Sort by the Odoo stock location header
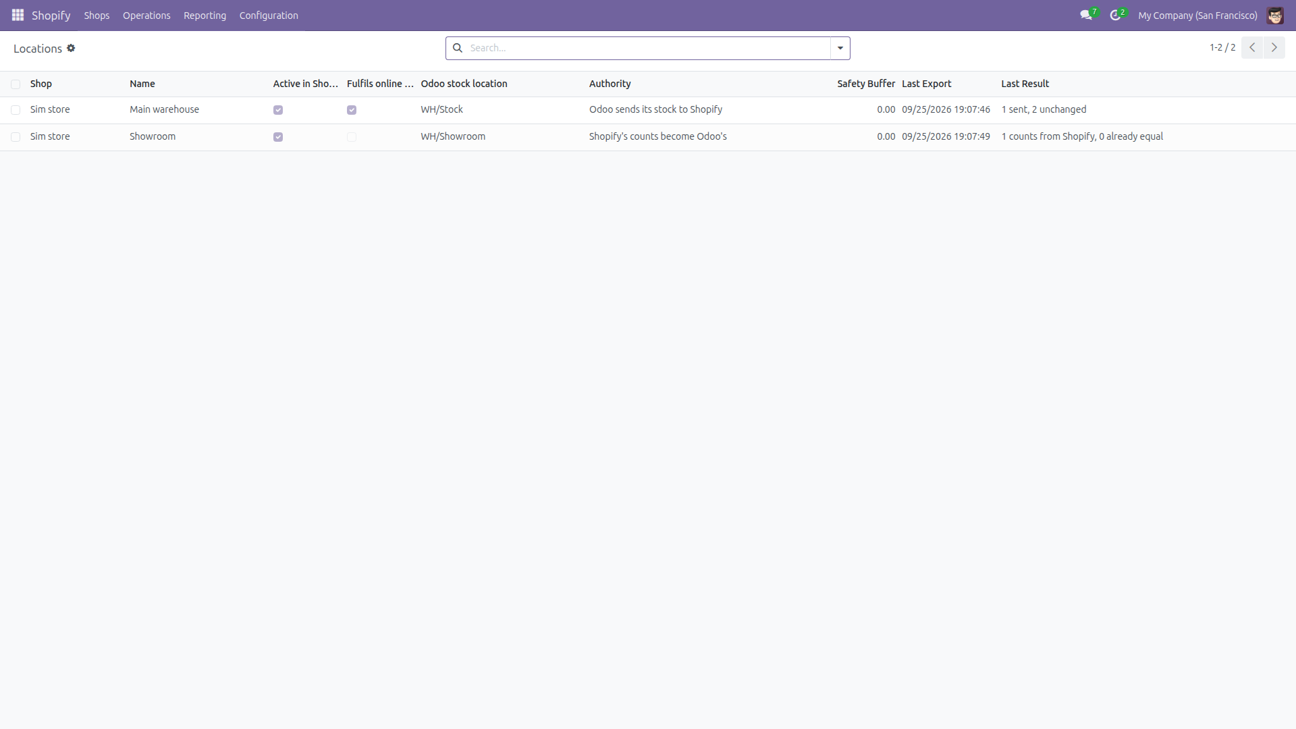 [464, 84]
